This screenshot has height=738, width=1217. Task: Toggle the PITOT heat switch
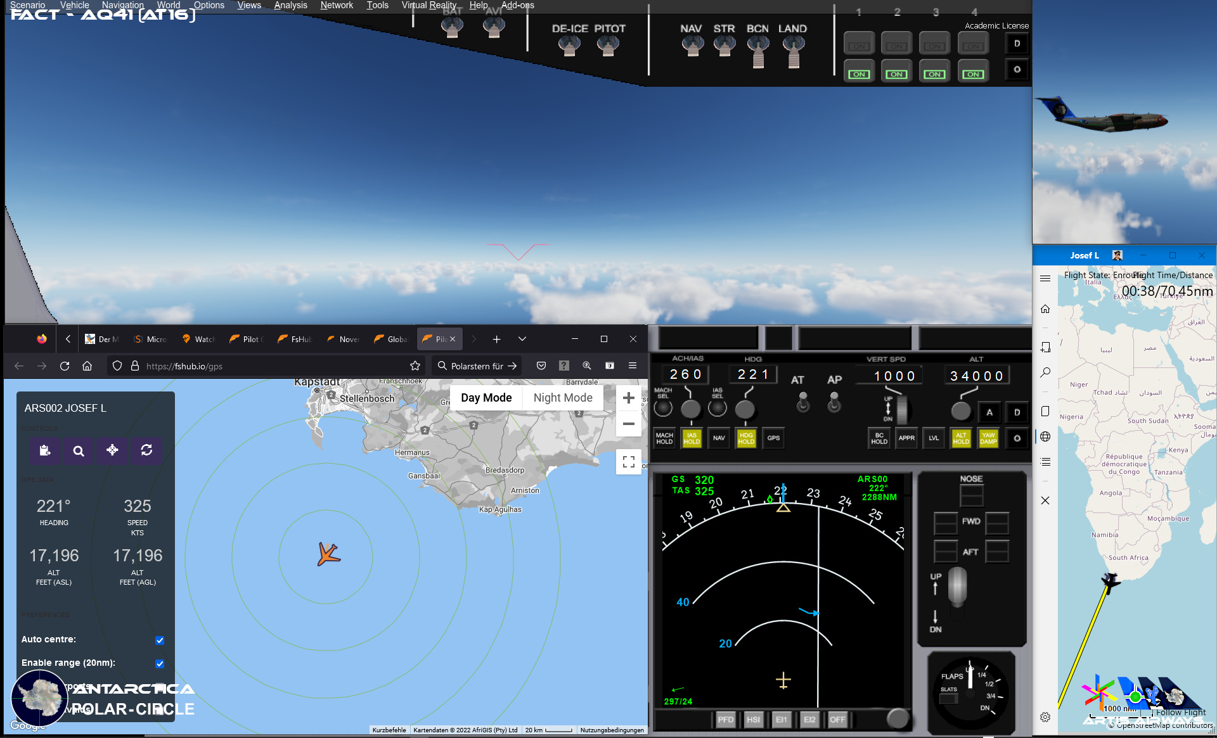(608, 46)
